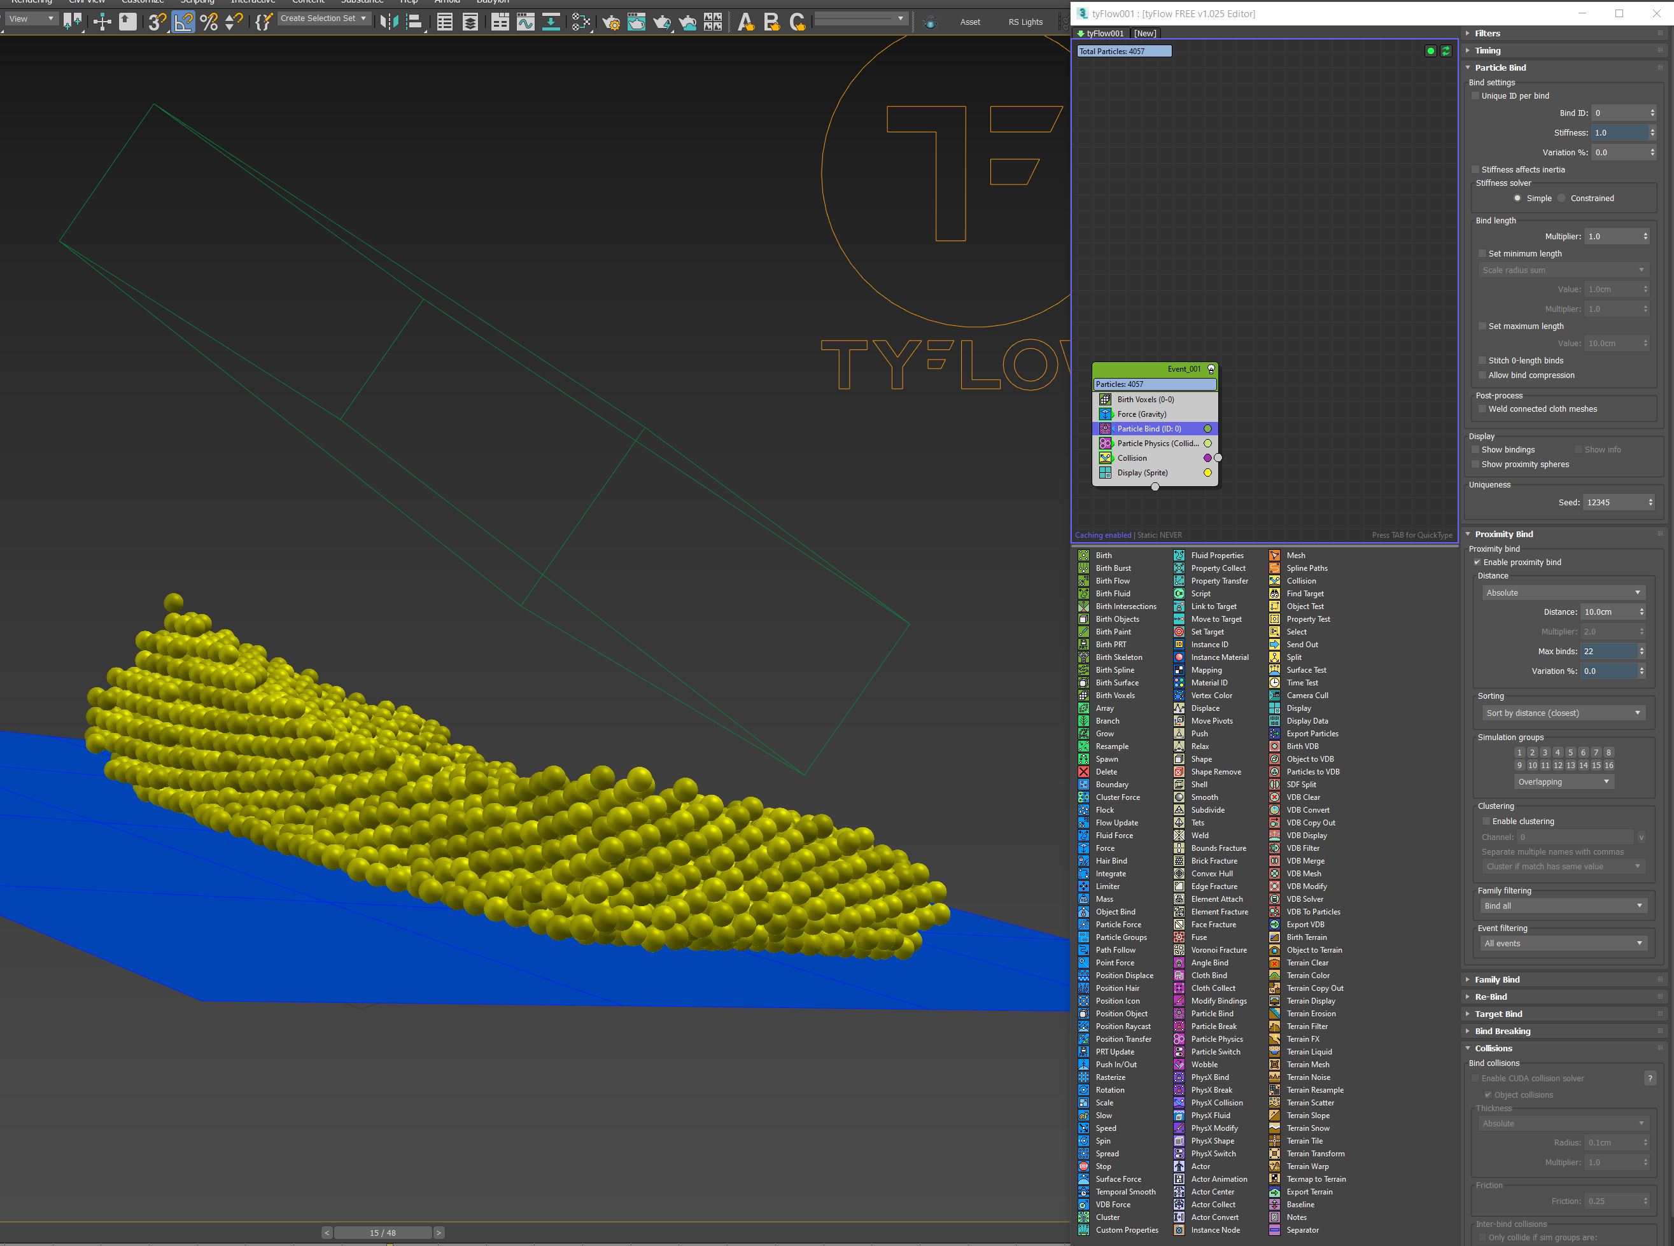This screenshot has width=1674, height=1246.
Task: Open the Curve Editor icon
Action: click(526, 22)
